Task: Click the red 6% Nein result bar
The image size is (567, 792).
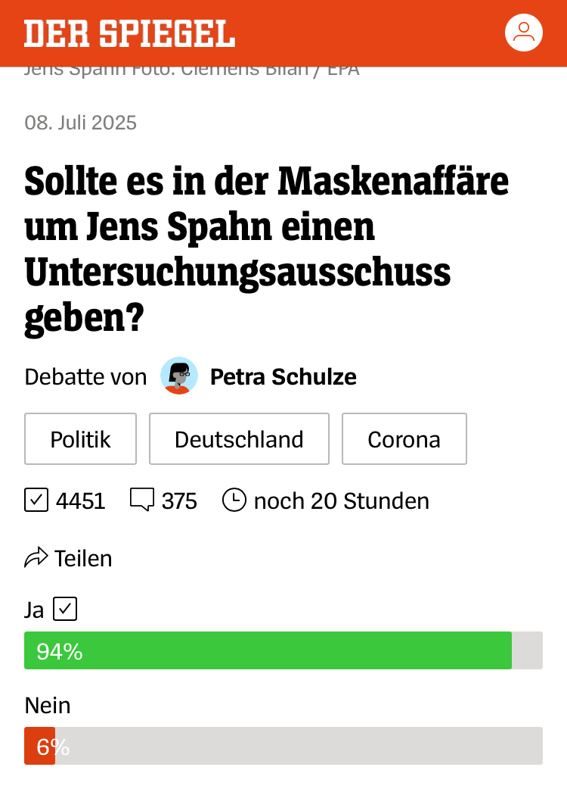Action: [x=40, y=747]
